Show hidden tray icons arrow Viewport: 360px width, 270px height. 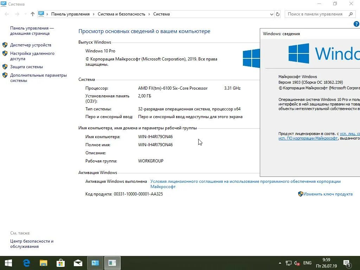pos(280,263)
